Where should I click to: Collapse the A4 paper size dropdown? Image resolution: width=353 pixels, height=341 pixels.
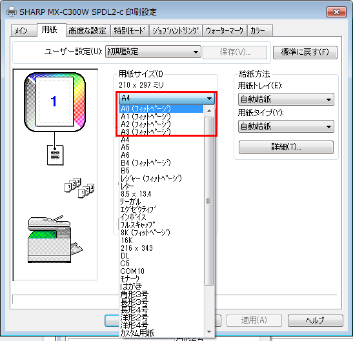[166, 98]
